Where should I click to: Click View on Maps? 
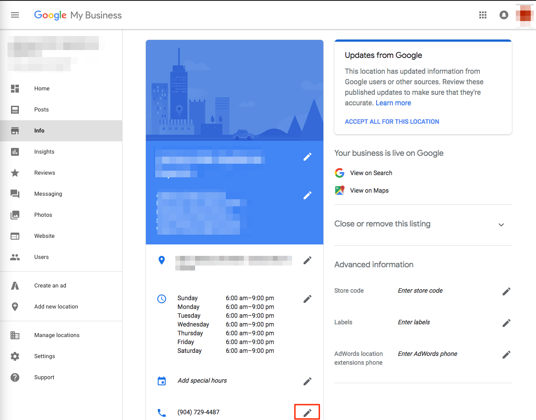tap(369, 190)
